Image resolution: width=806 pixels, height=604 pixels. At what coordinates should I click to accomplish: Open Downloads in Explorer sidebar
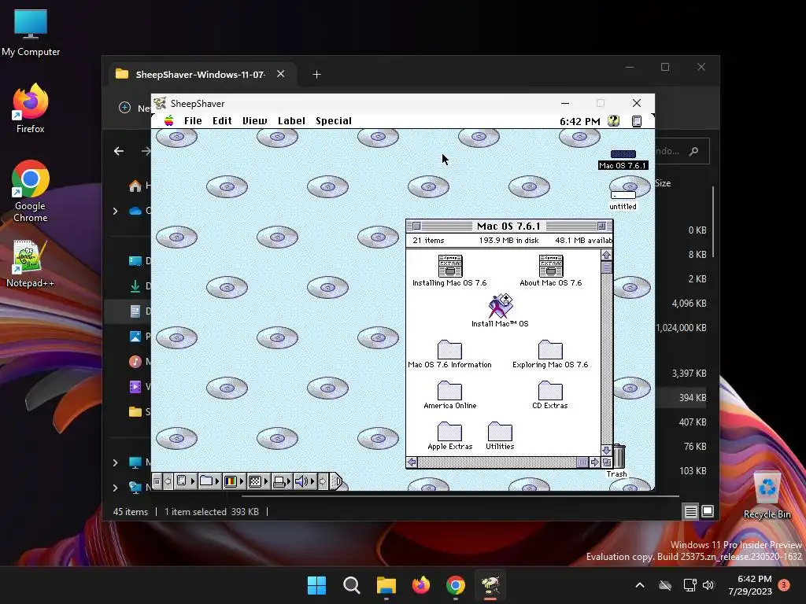[x=135, y=286]
